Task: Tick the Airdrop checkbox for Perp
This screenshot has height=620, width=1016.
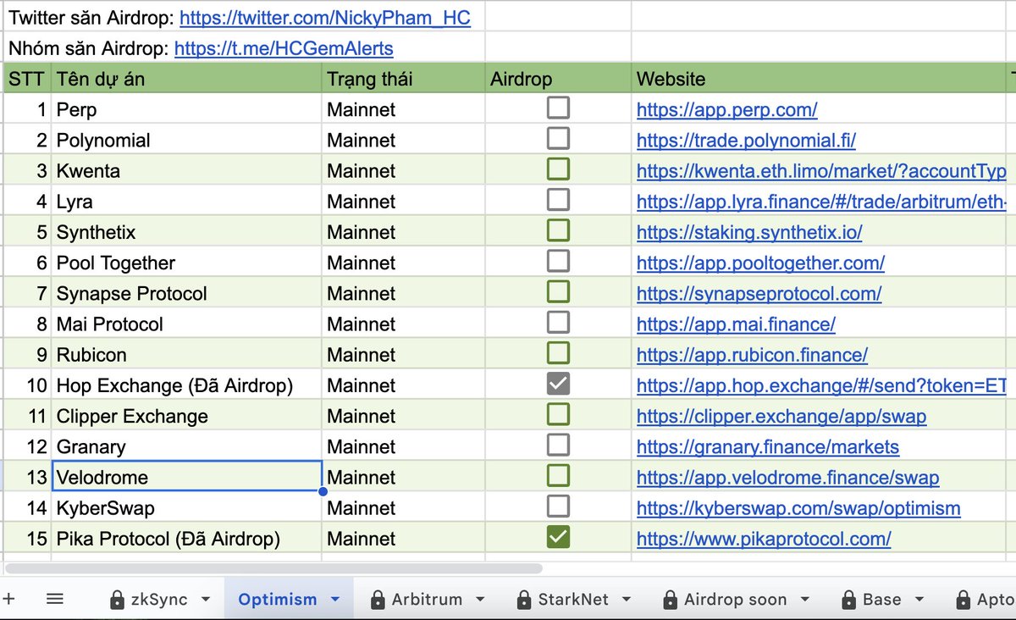Action: click(558, 108)
